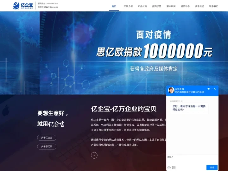Screen dimensions: 228x171
Task: Click the image upload icon in chat
Action: tap(174, 168)
